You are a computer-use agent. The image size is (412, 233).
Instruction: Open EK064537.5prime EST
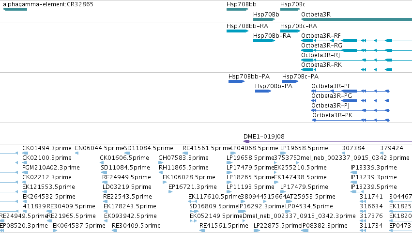(x=55, y=231)
